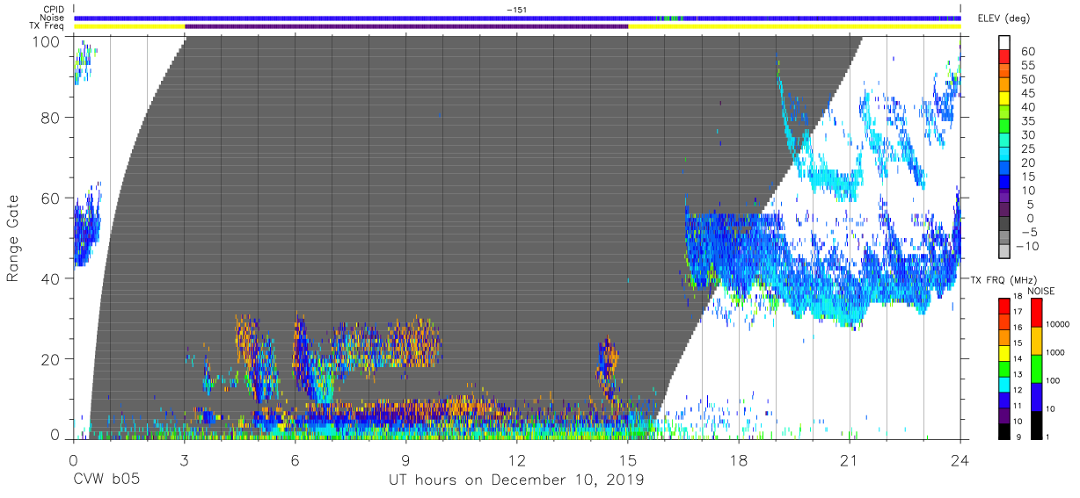Click the purple portion of the TX Freq bar
Screen dimensions: 1080x498
[406, 26]
